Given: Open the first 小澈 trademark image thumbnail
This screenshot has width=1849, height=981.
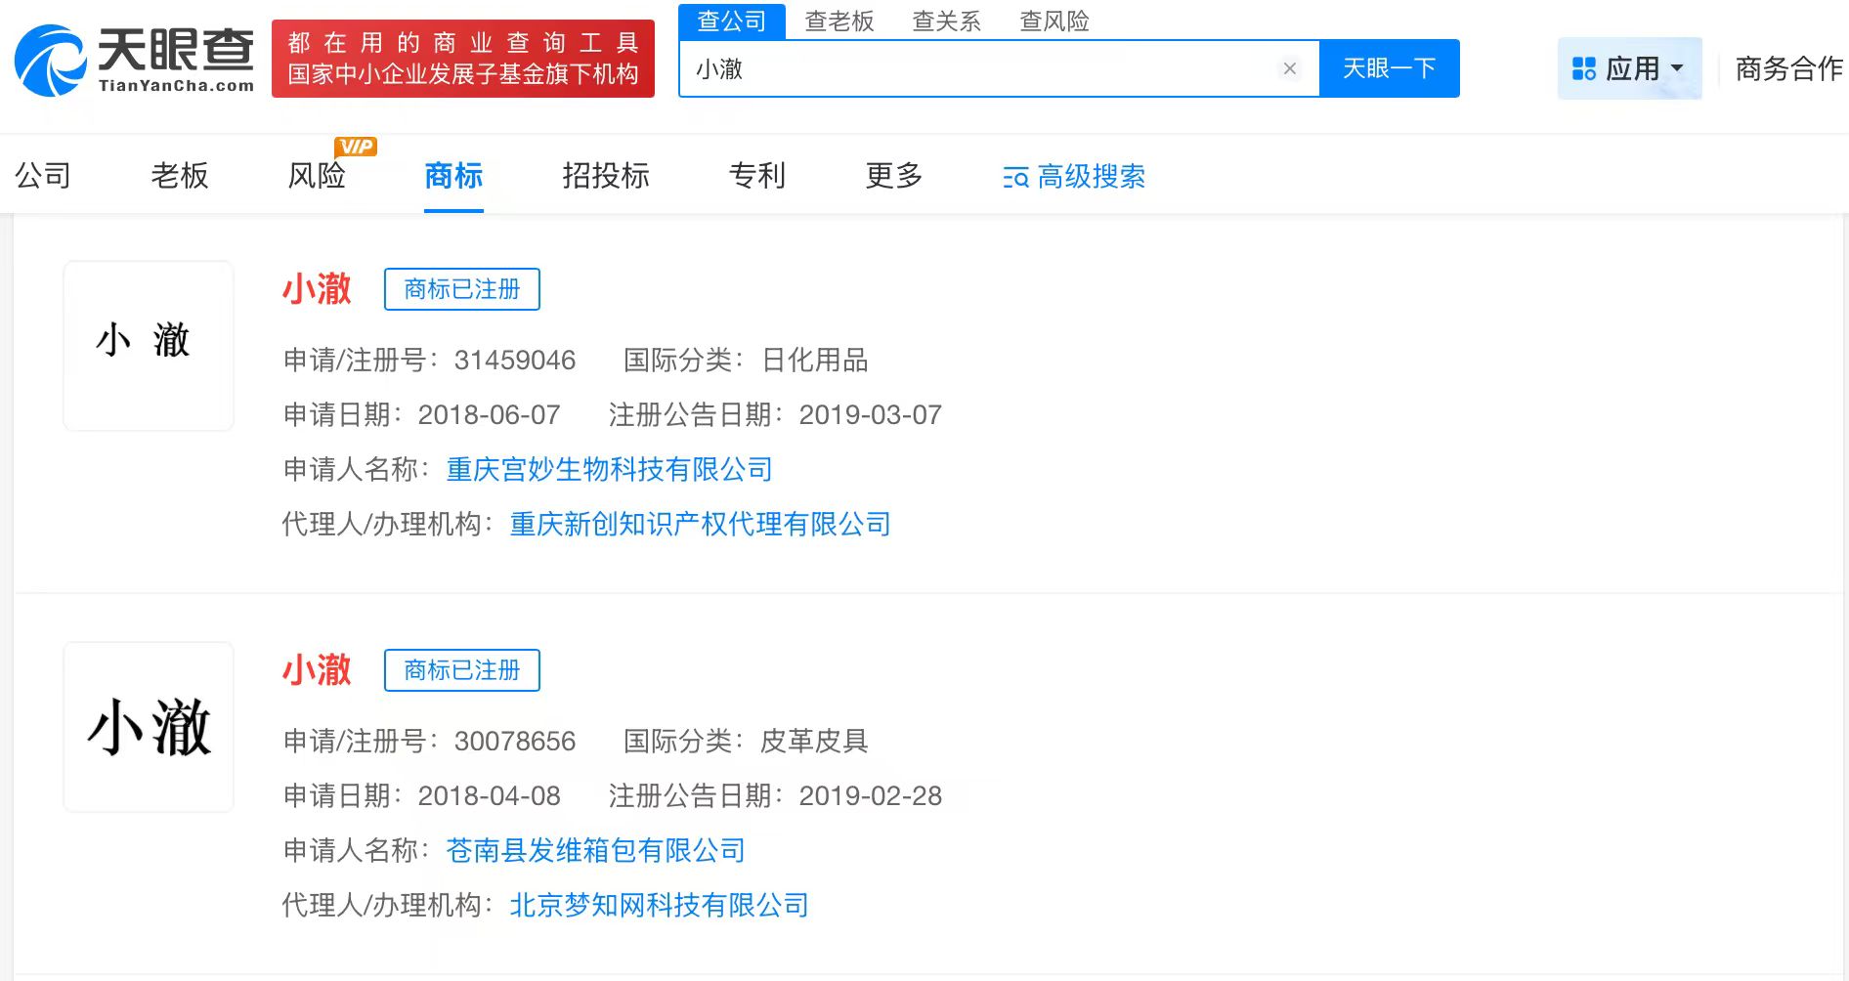Looking at the screenshot, I should (148, 345).
